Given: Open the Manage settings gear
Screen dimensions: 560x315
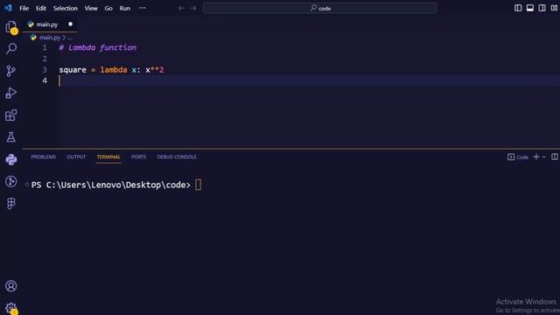Looking at the screenshot, I should pos(11,308).
